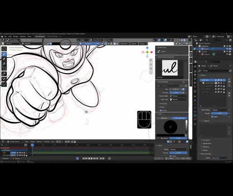Exclude Collection with its checkbox in outliner
The height and width of the screenshot is (196, 233).
pos(224,46)
